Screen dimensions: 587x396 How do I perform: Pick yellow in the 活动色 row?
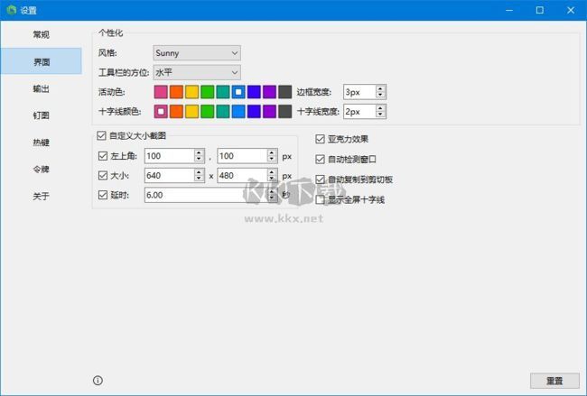[x=192, y=92]
